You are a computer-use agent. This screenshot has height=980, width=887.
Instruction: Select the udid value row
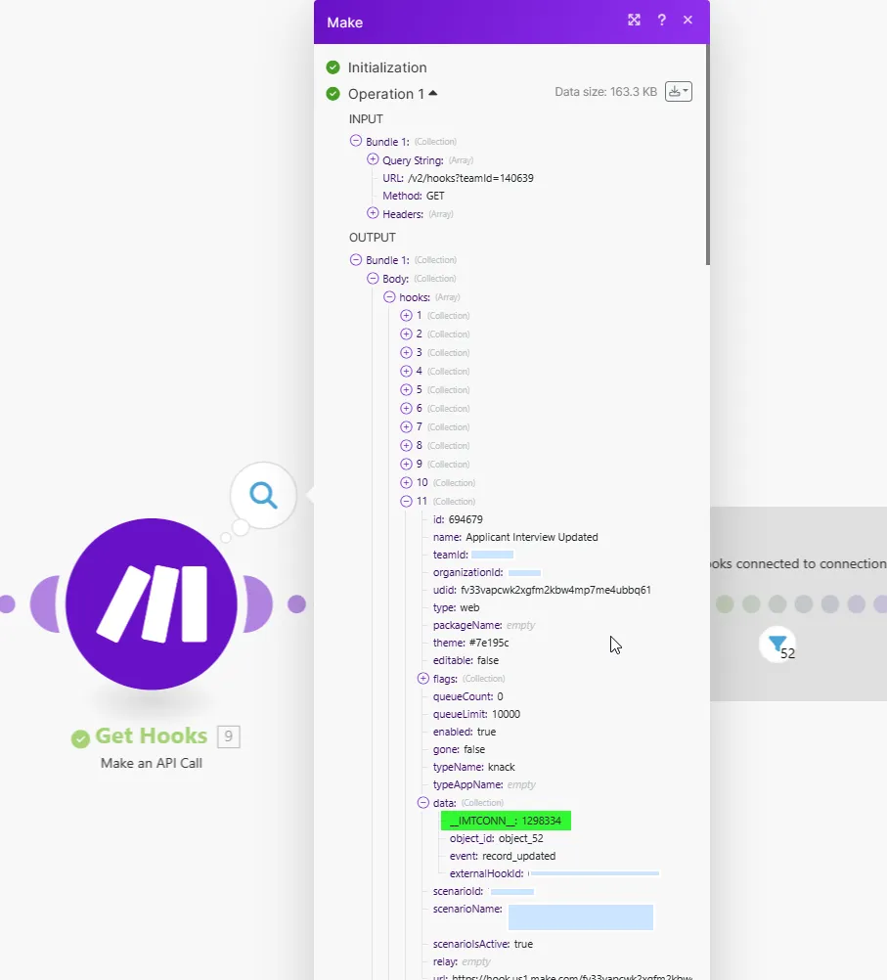click(x=542, y=590)
